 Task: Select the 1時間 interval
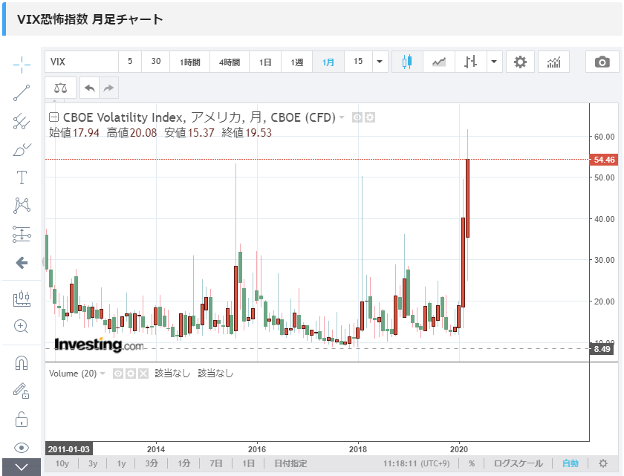(x=190, y=62)
